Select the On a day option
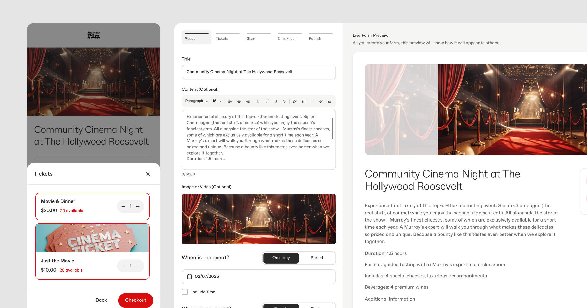The height and width of the screenshot is (308, 587). pyautogui.click(x=281, y=258)
